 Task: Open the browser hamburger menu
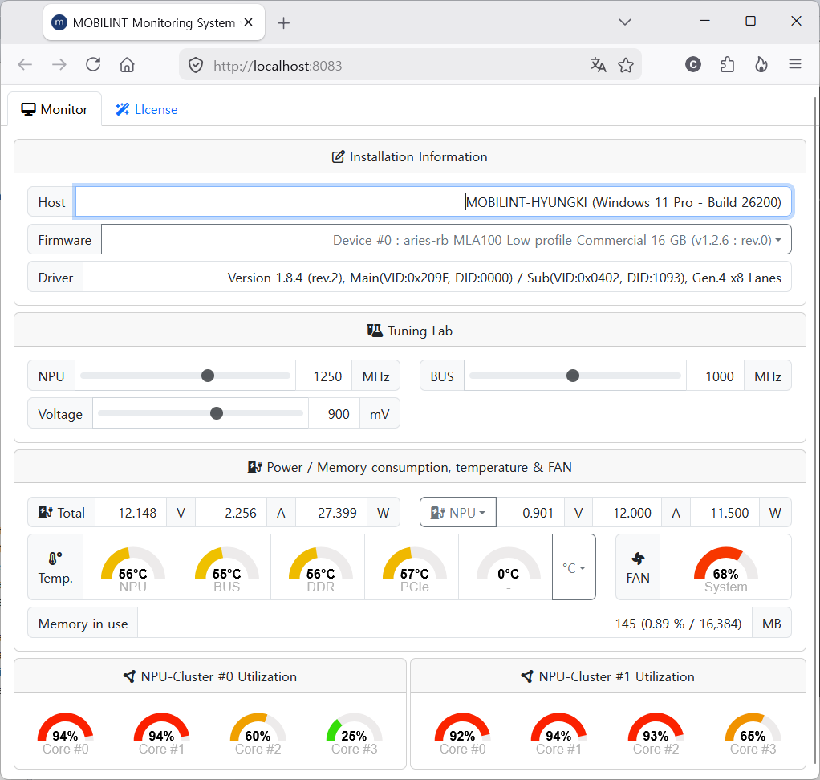coord(795,64)
